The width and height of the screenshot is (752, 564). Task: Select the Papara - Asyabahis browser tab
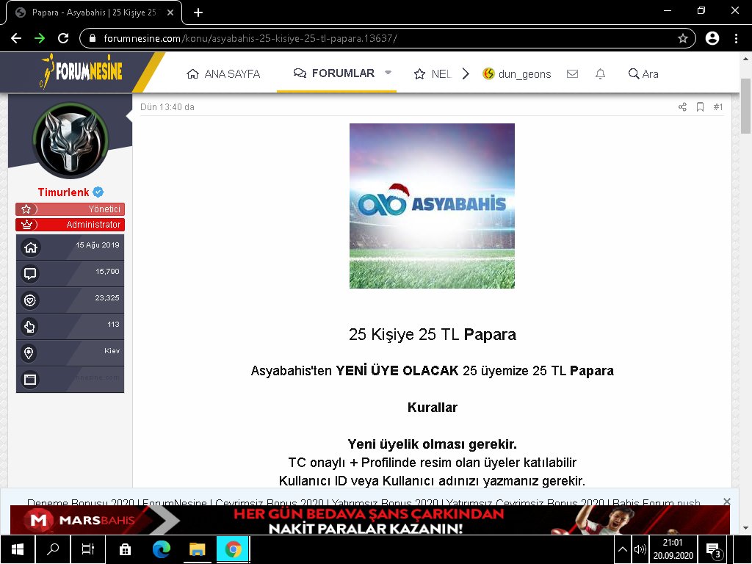tap(93, 12)
